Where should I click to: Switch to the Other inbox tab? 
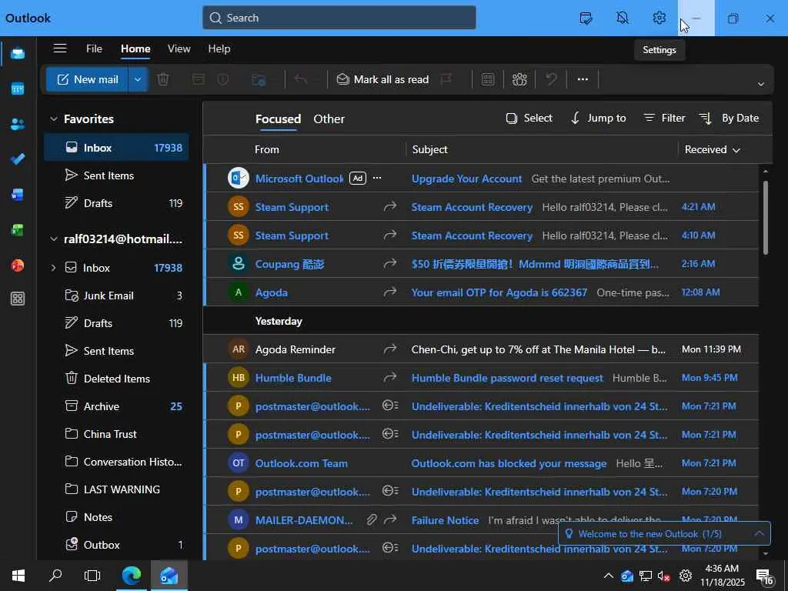click(329, 119)
